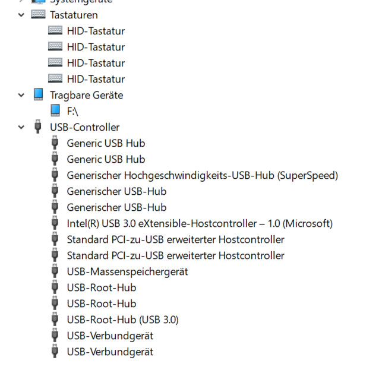Click icon of Generischer Hochgeschwindigkeits-USB-Hub
The image size is (382, 389).
(55, 175)
